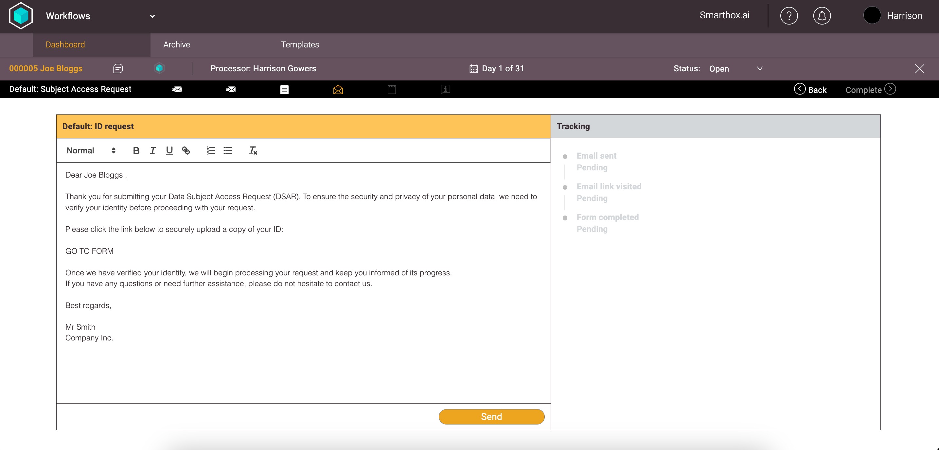
Task: Toggle italic text formatting
Action: coord(153,150)
